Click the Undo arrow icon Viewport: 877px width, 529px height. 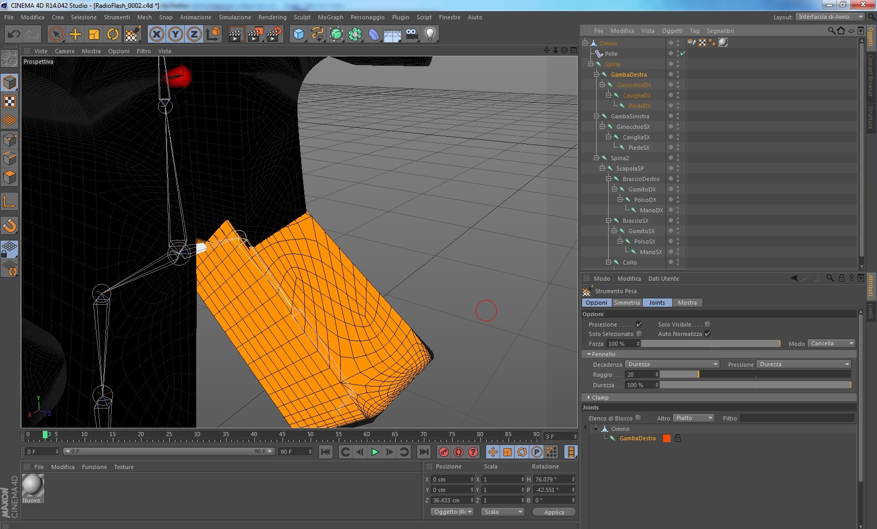(14, 34)
